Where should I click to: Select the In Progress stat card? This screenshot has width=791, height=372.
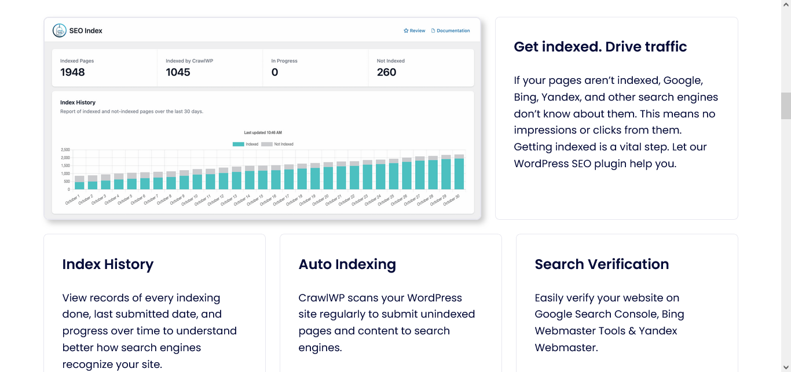coord(315,68)
